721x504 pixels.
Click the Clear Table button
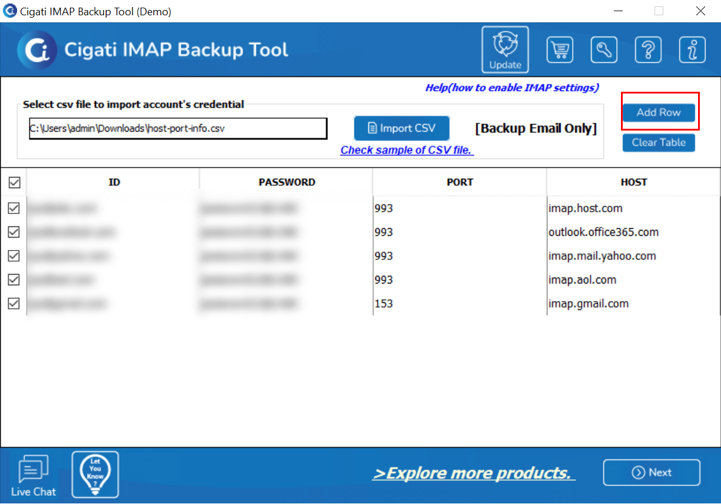[x=659, y=142]
